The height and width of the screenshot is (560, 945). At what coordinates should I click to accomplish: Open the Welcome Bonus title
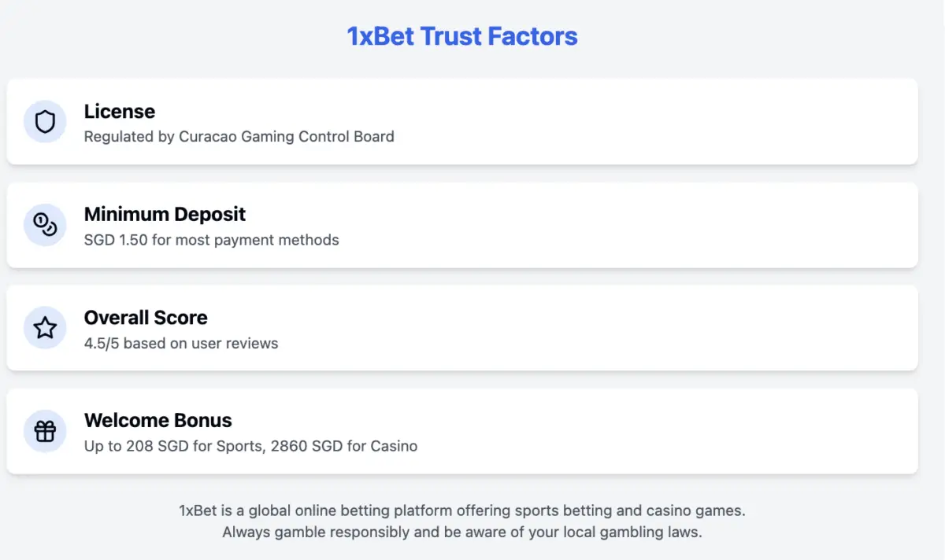tap(157, 420)
